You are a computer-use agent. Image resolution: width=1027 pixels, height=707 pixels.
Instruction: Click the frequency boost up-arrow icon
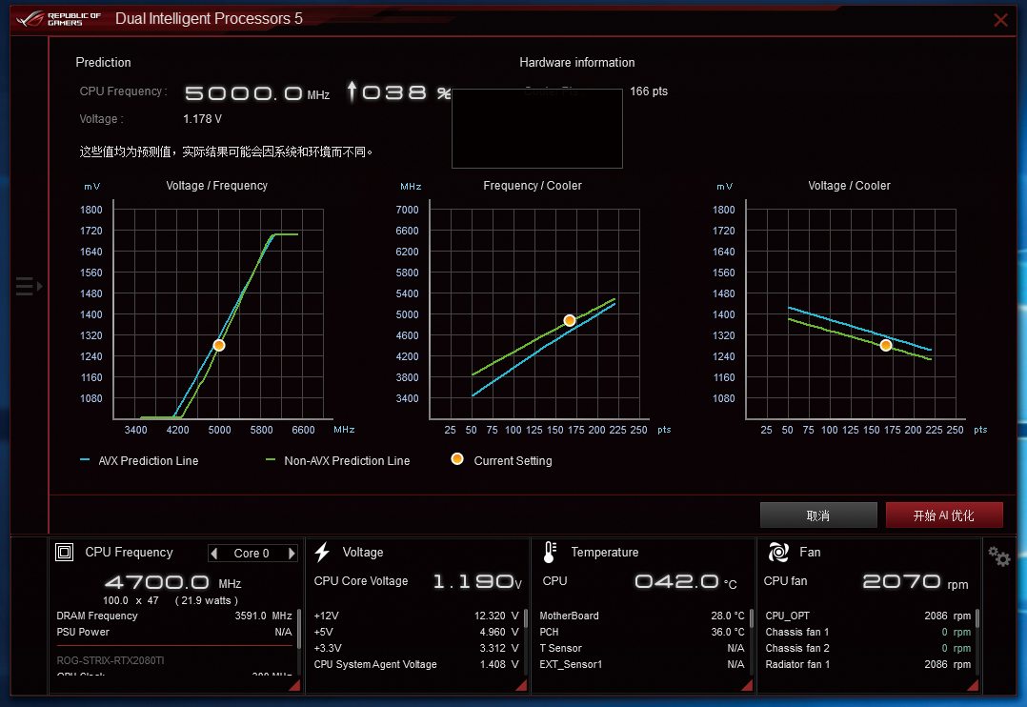tap(351, 91)
